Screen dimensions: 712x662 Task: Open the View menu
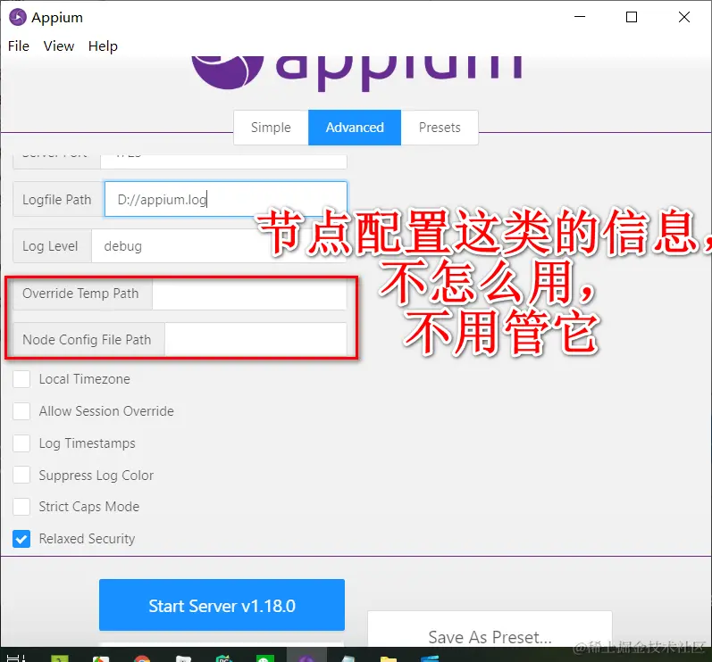pyautogui.click(x=59, y=46)
